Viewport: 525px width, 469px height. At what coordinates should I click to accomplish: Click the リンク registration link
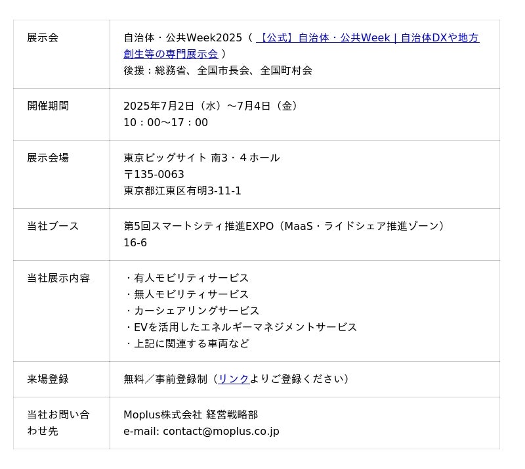[234, 379]
